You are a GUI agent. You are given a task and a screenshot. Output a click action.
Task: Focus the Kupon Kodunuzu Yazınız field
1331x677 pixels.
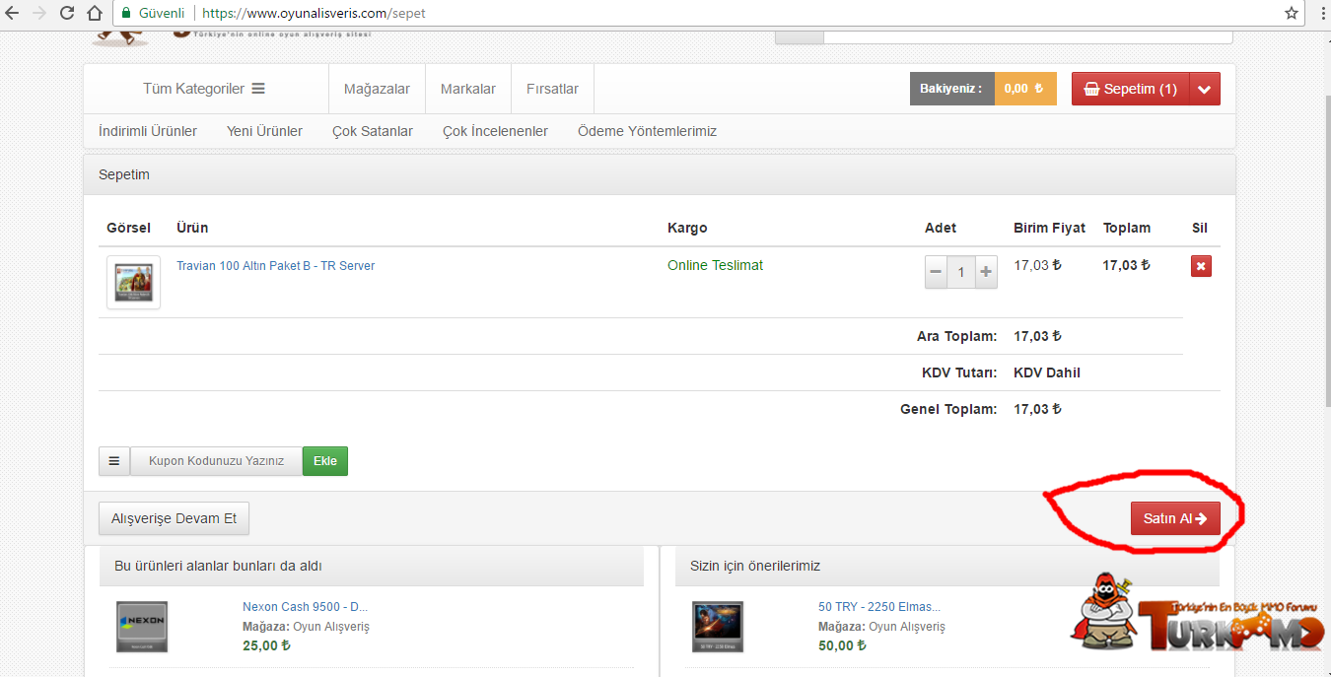tap(216, 461)
